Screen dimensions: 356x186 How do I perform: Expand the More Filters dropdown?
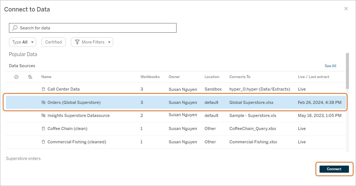click(92, 42)
